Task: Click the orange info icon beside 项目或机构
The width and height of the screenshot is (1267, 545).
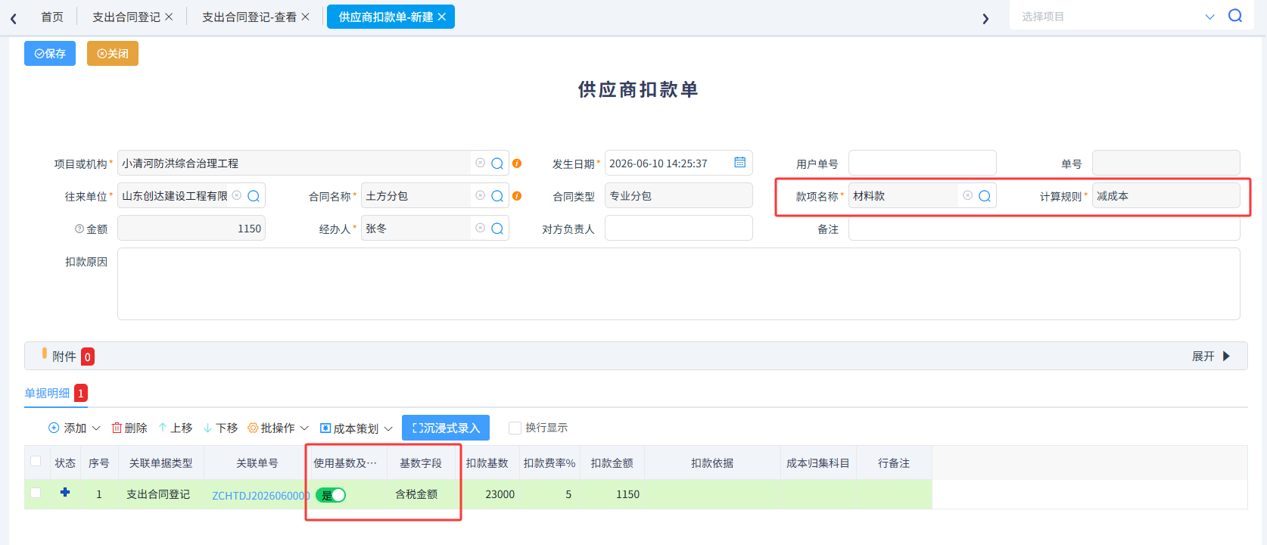Action: [517, 163]
